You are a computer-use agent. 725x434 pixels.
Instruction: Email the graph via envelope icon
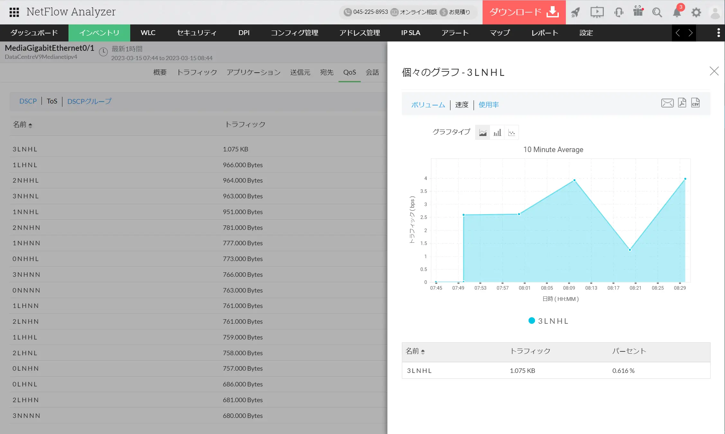[x=667, y=103]
